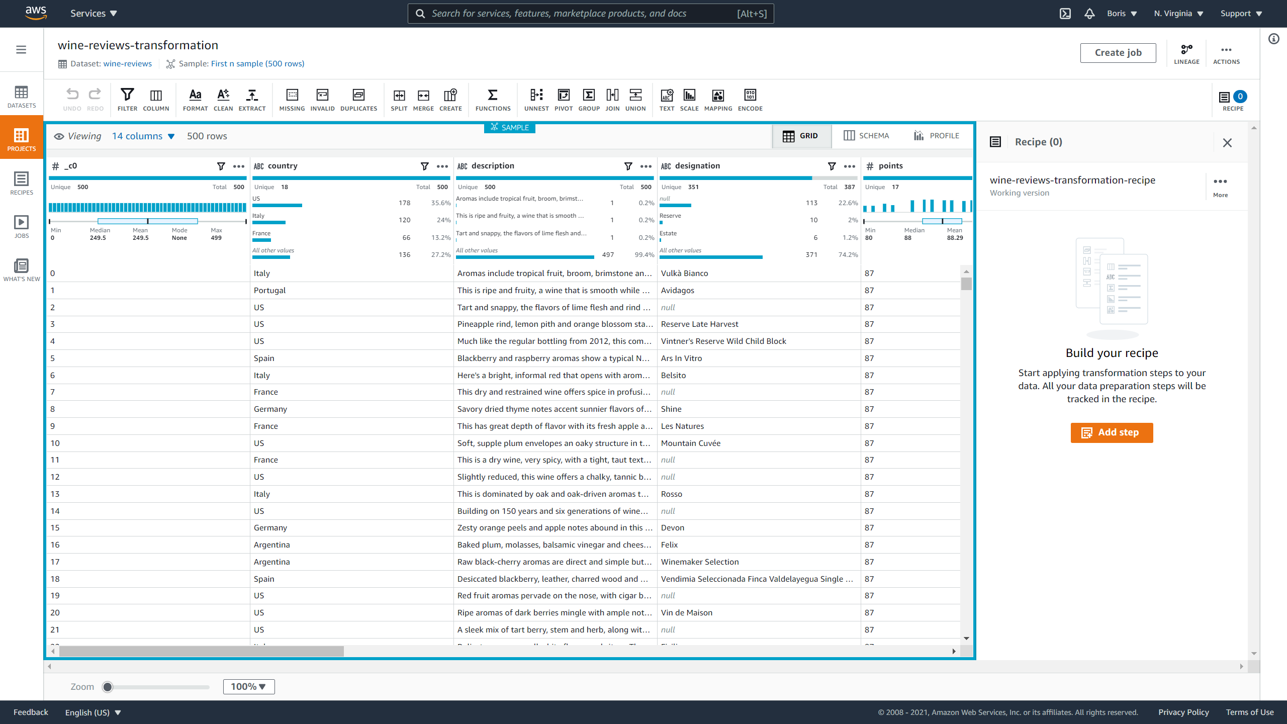Open description column options menu
This screenshot has height=724, width=1287.
pyautogui.click(x=646, y=166)
